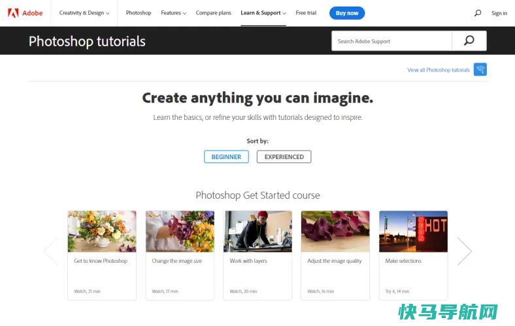Open Change the image size thumbnail

point(180,231)
